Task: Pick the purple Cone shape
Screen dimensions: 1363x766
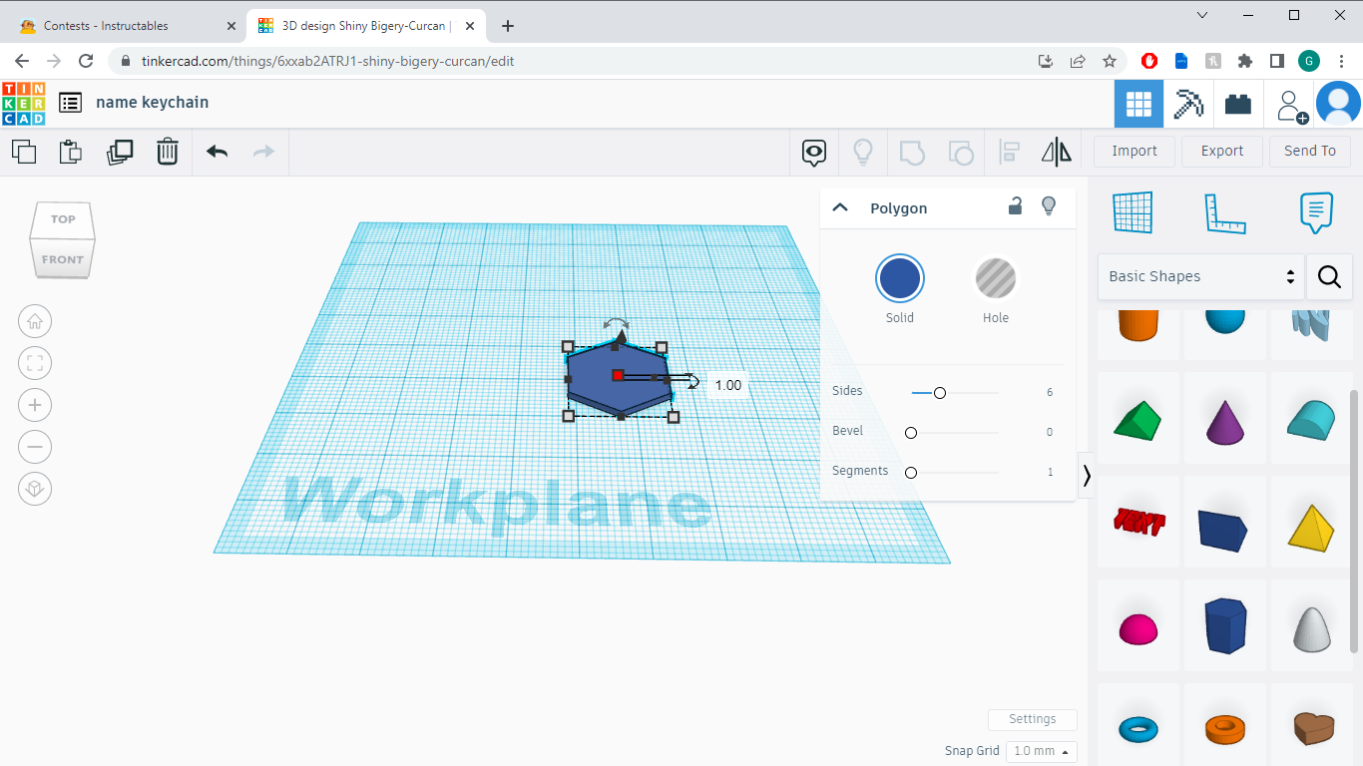Action: (1225, 421)
